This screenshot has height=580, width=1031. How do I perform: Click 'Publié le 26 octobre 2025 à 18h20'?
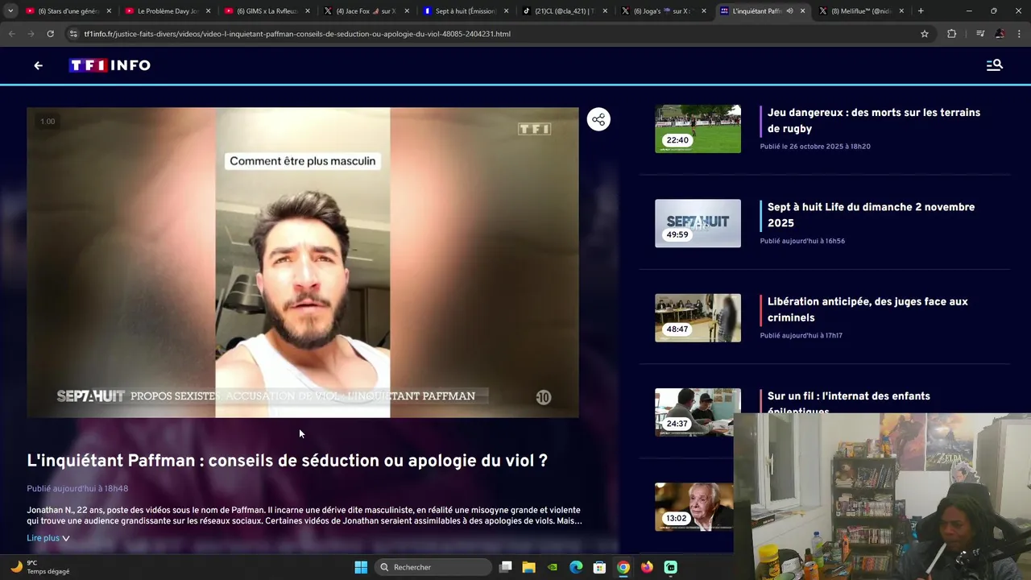(815, 147)
